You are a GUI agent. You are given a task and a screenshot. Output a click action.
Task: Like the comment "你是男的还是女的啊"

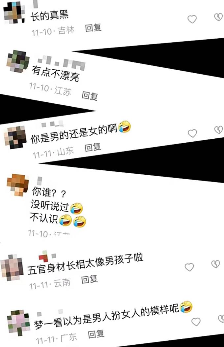tap(192, 133)
